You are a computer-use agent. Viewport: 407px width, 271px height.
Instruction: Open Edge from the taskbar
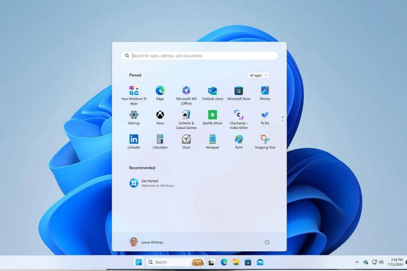point(224,262)
